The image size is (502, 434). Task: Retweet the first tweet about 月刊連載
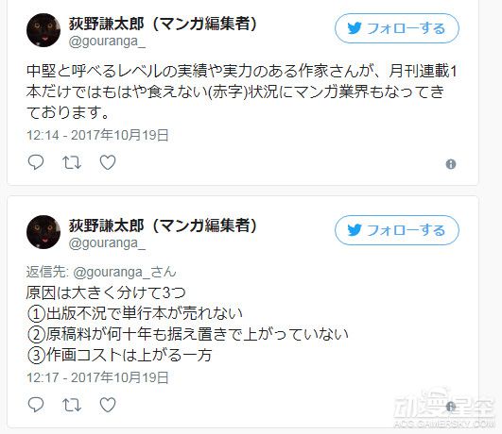pos(72,162)
